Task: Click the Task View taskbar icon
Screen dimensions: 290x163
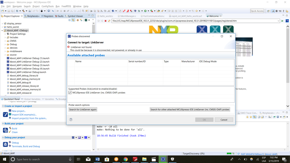Action: coord(79,159)
